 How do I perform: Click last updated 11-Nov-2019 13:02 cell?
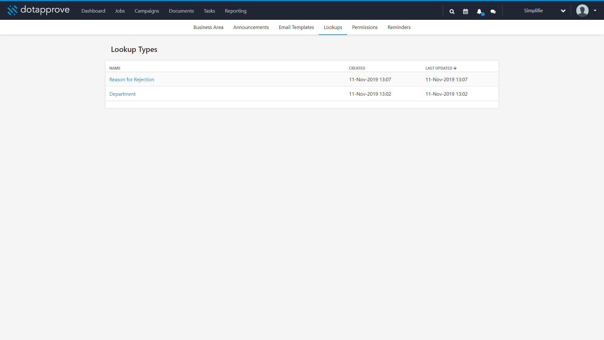pyautogui.click(x=446, y=94)
